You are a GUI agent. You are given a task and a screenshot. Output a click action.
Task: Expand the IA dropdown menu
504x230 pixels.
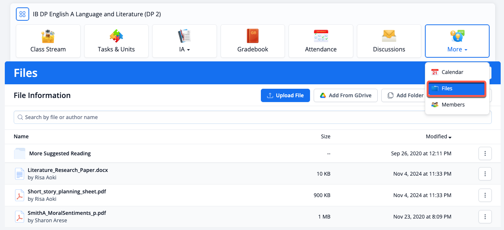click(184, 41)
